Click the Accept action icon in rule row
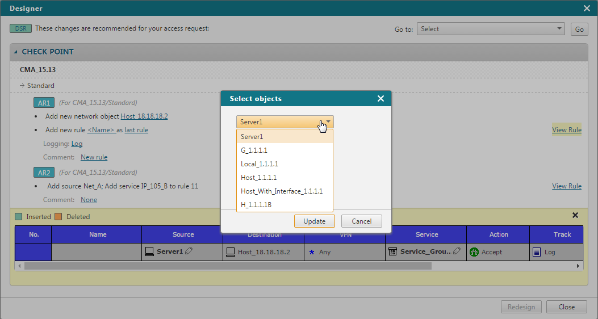 click(475, 251)
